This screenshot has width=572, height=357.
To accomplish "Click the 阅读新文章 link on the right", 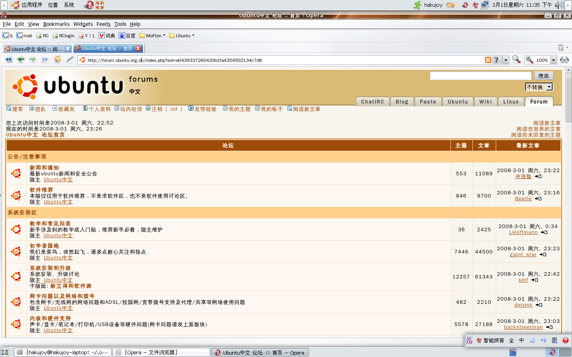I will (547, 123).
